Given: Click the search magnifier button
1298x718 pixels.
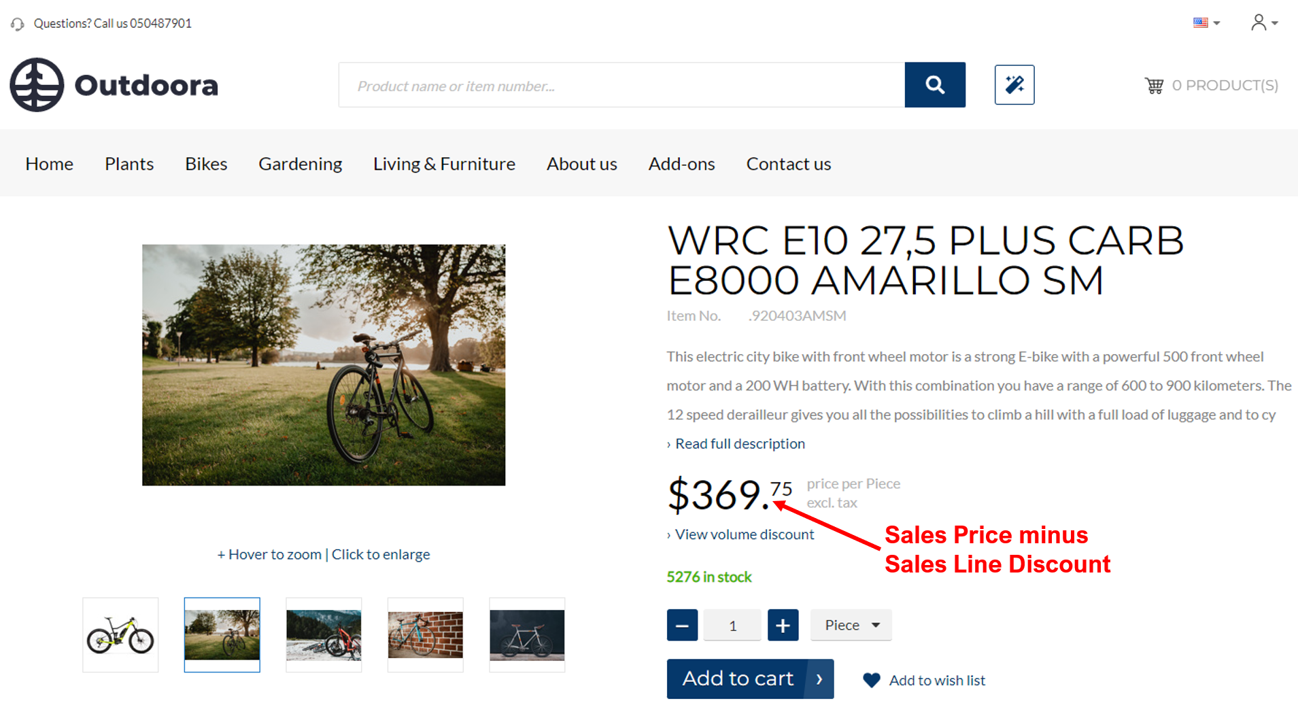Looking at the screenshot, I should coord(934,85).
